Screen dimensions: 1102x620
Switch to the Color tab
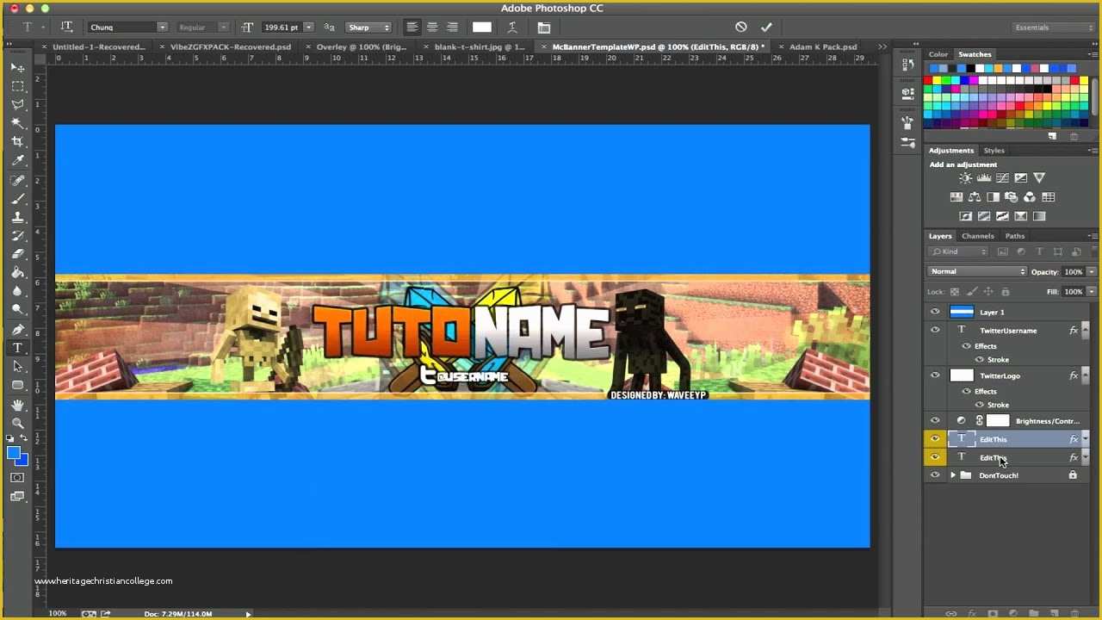point(938,54)
